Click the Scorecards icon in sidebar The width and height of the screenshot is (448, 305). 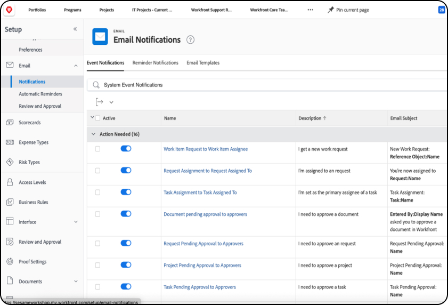pos(10,123)
